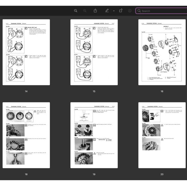This screenshot has width=187, height=187.
Task: Select page 14 thumbnail
Action: click(26, 52)
